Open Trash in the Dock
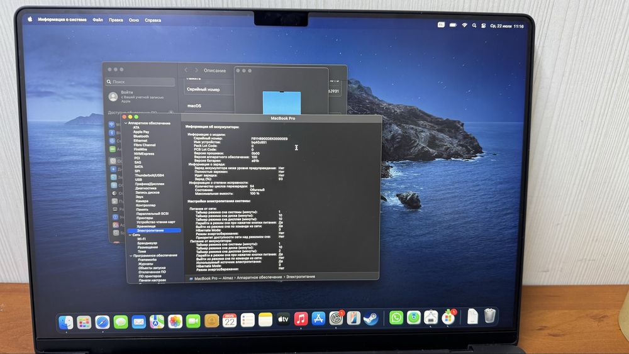This screenshot has height=354, width=629. pos(490,316)
